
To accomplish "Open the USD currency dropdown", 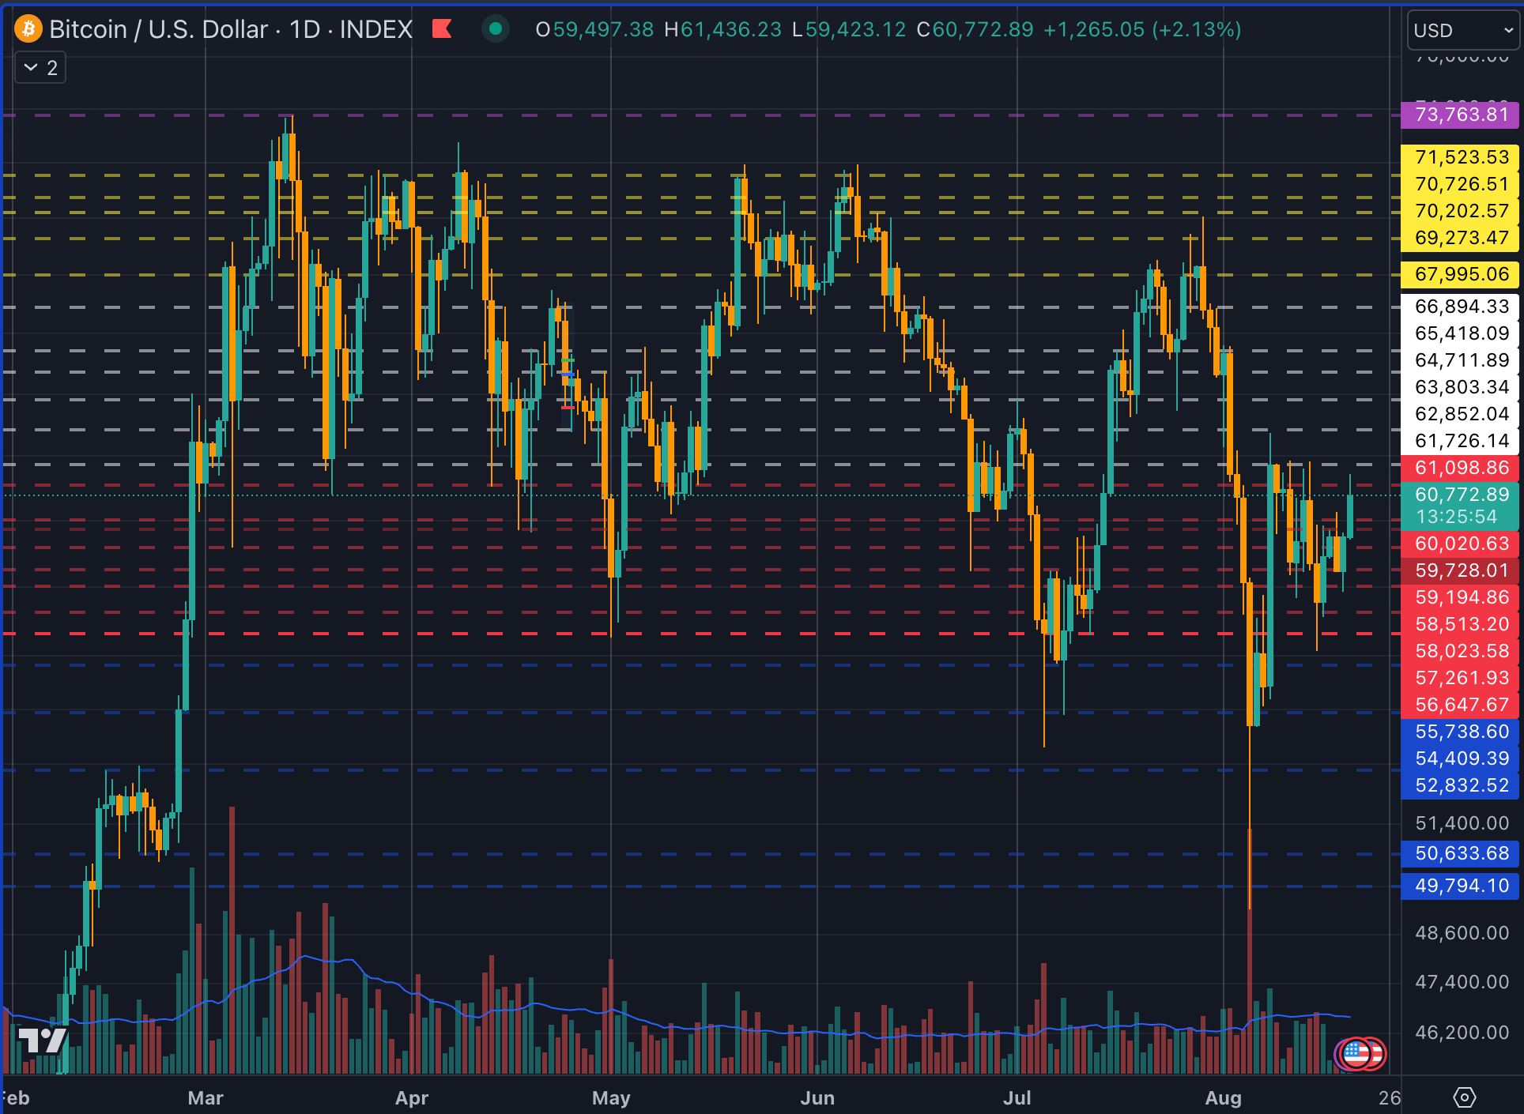I will [1462, 30].
